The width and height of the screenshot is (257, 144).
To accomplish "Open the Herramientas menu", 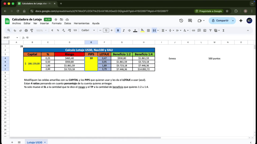I will pos(81,23).
